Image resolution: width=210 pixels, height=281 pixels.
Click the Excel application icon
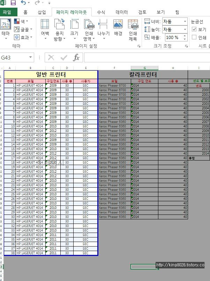[x=3, y=3]
